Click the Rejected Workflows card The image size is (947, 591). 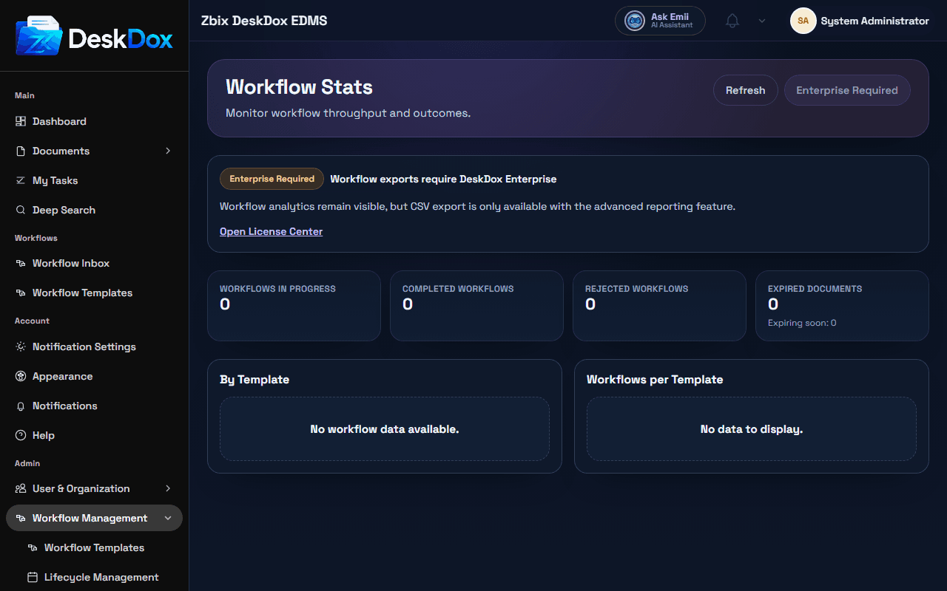point(659,306)
